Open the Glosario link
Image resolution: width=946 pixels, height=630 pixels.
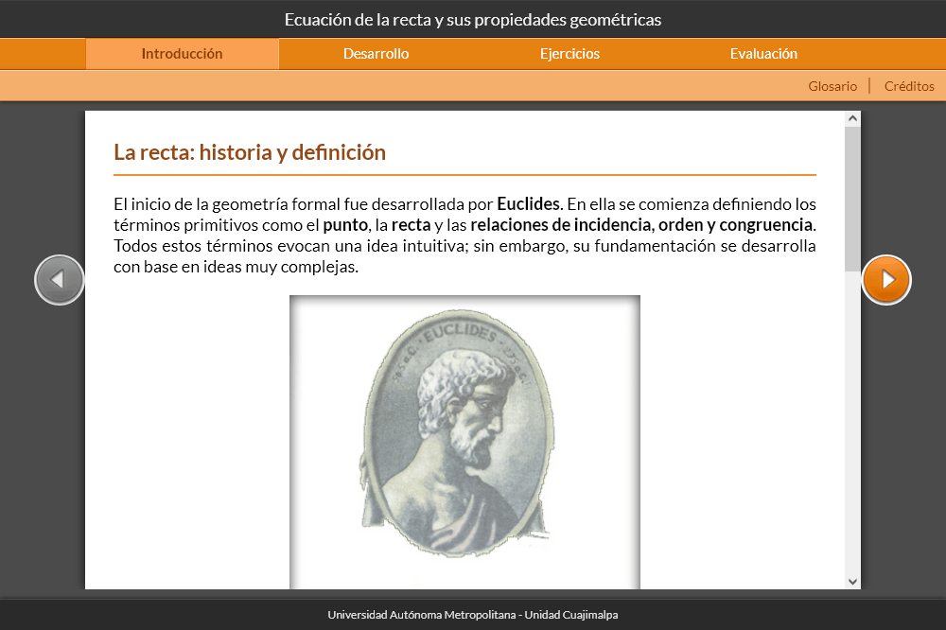(832, 86)
